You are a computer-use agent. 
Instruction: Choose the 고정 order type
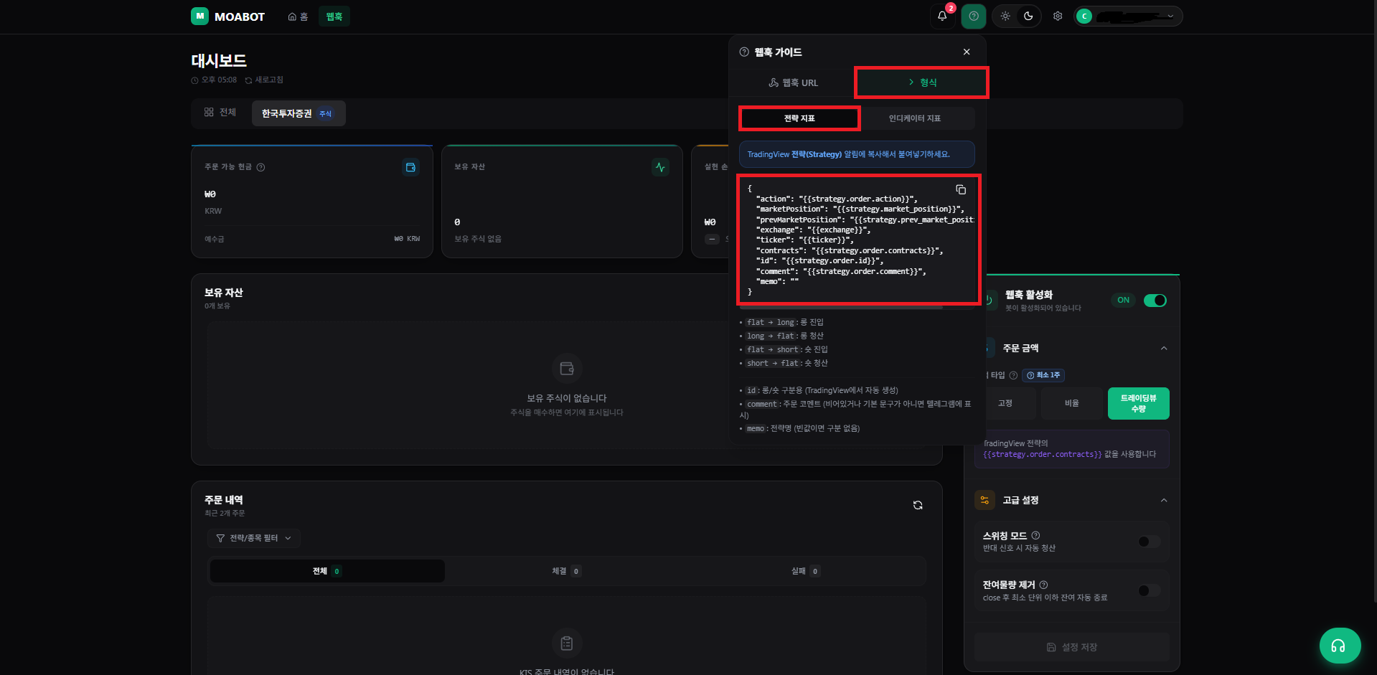pyautogui.click(x=1005, y=404)
